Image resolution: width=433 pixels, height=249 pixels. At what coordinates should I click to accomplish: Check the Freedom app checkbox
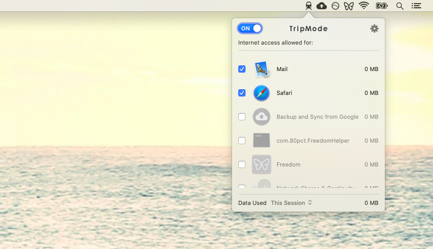[242, 164]
